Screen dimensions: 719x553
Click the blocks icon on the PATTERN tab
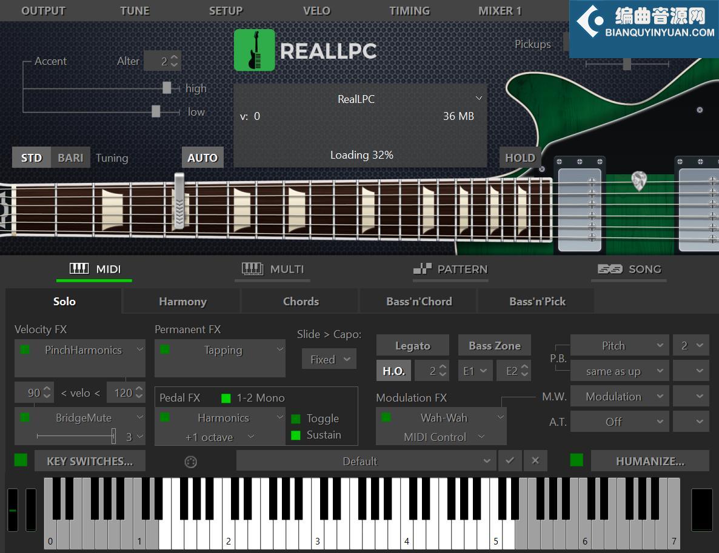(x=423, y=269)
